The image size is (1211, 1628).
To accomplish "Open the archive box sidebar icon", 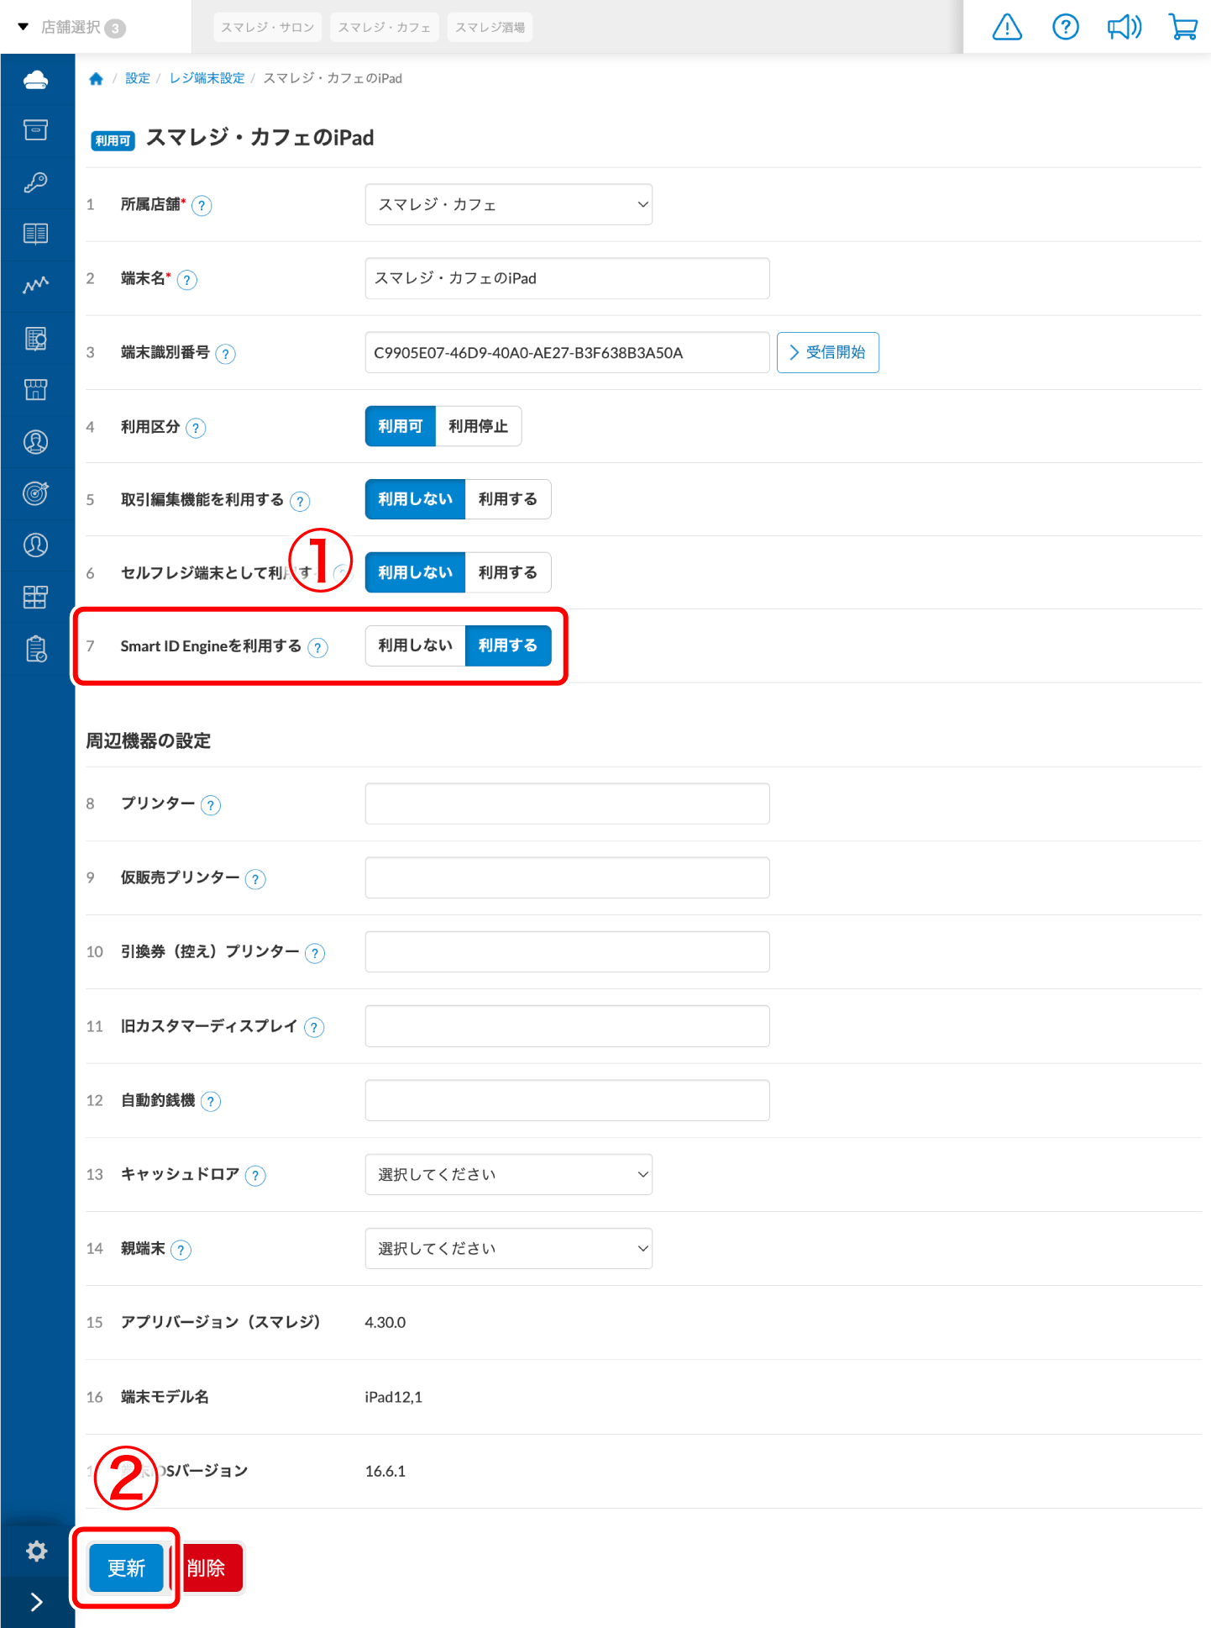I will pyautogui.click(x=35, y=130).
